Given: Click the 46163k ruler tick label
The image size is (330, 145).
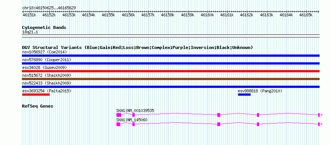Looking at the screenshot, I should [267, 15].
